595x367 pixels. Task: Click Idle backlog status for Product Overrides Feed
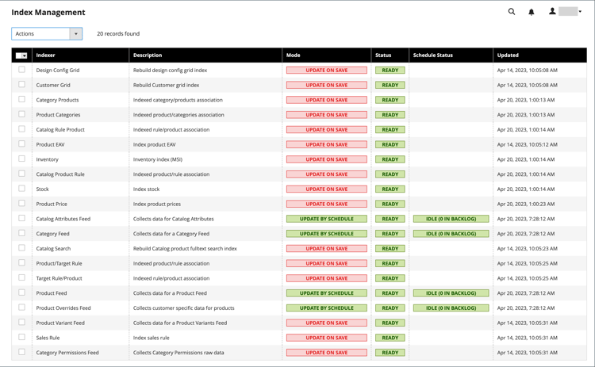coord(451,308)
